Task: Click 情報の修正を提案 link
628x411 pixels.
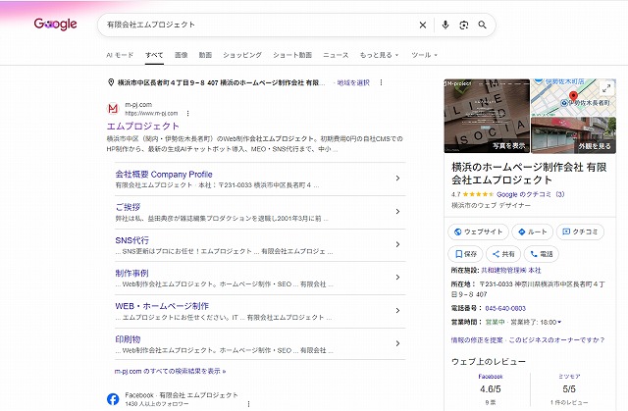Action: click(477, 339)
